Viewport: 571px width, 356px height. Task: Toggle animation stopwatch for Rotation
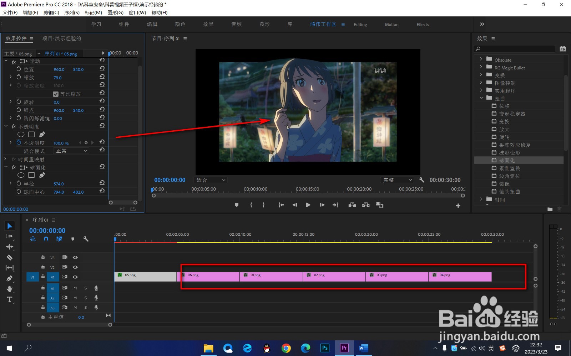coord(19,101)
